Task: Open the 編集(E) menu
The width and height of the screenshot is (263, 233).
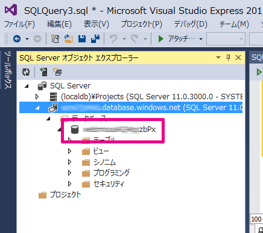Action: 59,24
